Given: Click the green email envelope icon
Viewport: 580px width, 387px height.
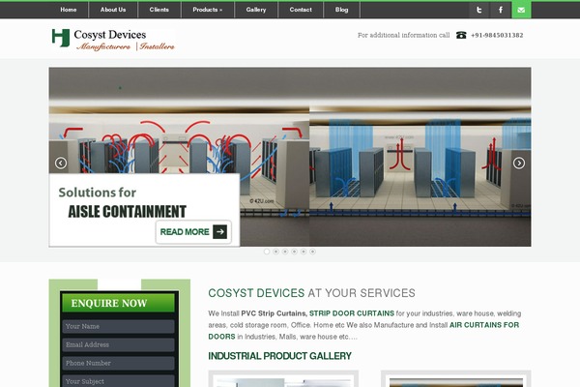Looking at the screenshot, I should click(521, 10).
